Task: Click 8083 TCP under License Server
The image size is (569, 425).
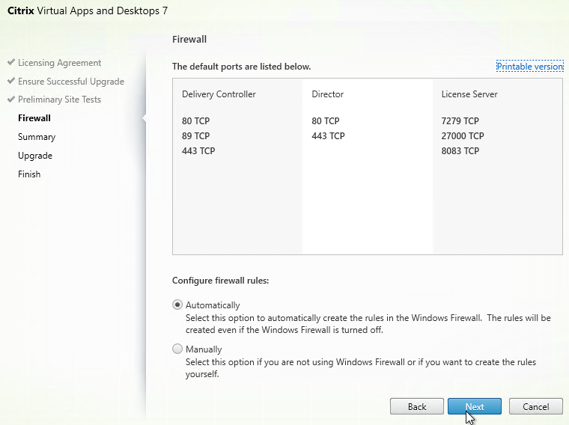Action: 460,150
